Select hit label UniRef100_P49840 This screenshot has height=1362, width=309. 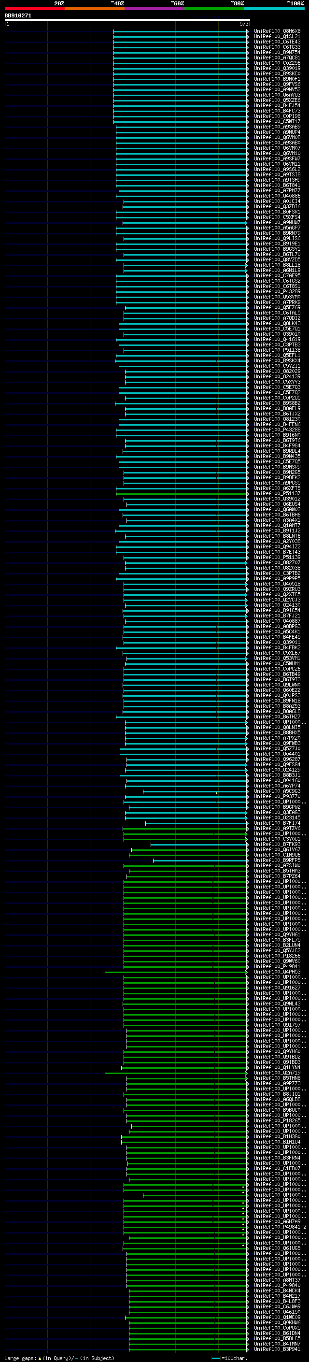point(277,1285)
